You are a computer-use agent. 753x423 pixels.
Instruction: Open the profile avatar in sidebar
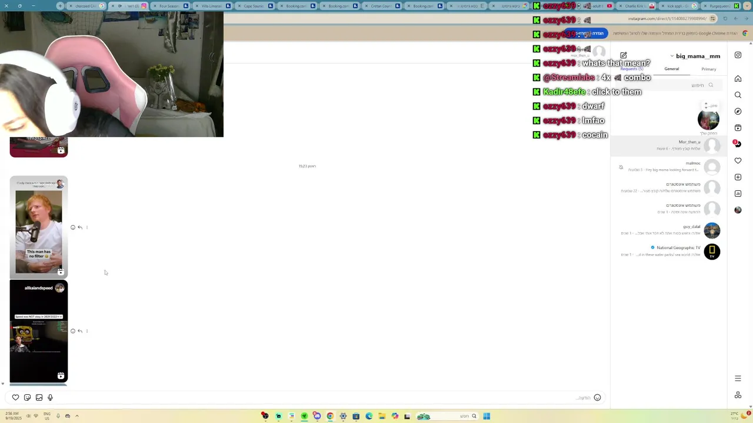click(x=738, y=210)
